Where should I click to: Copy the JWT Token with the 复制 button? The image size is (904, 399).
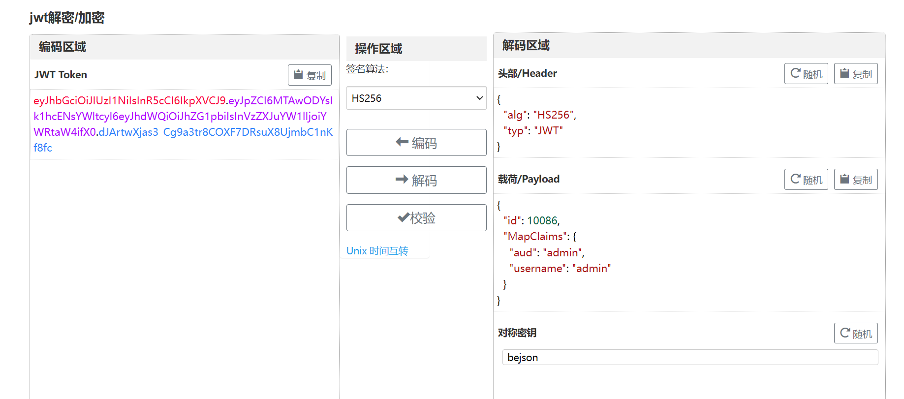[x=310, y=75]
